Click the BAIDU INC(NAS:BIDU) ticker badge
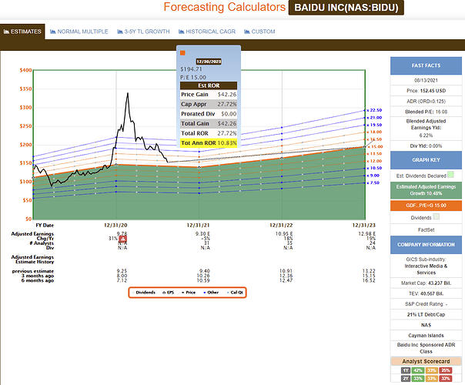Viewport: 465px width, 385px height. (346, 8)
